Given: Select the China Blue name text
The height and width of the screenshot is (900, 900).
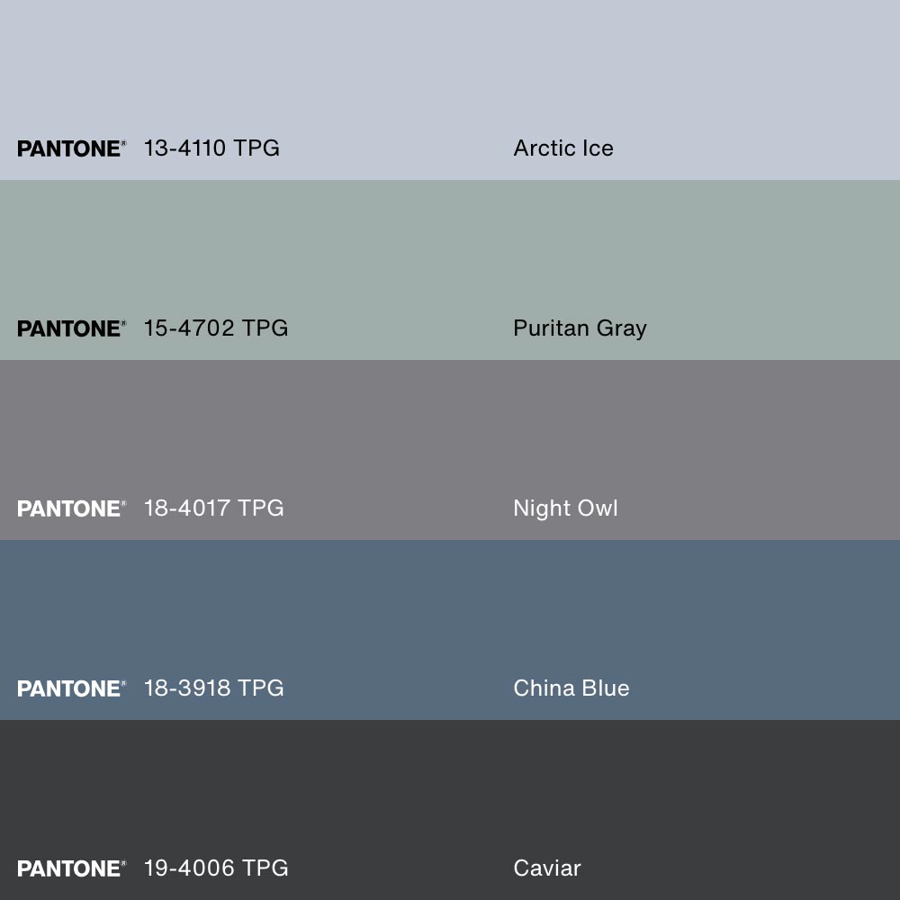Looking at the screenshot, I should (x=571, y=688).
